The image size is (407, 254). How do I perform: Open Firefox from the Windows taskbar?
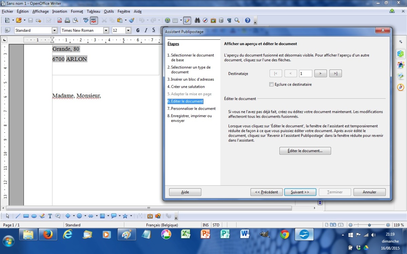(48, 234)
